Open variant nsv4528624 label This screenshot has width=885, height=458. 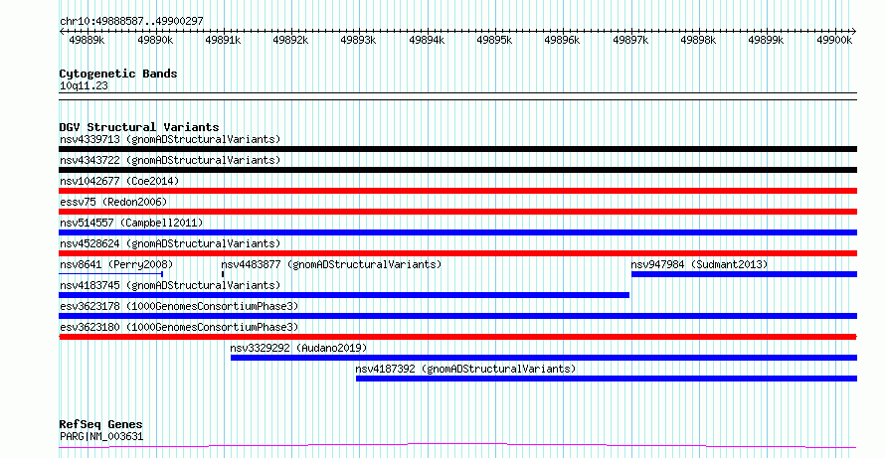point(170,243)
